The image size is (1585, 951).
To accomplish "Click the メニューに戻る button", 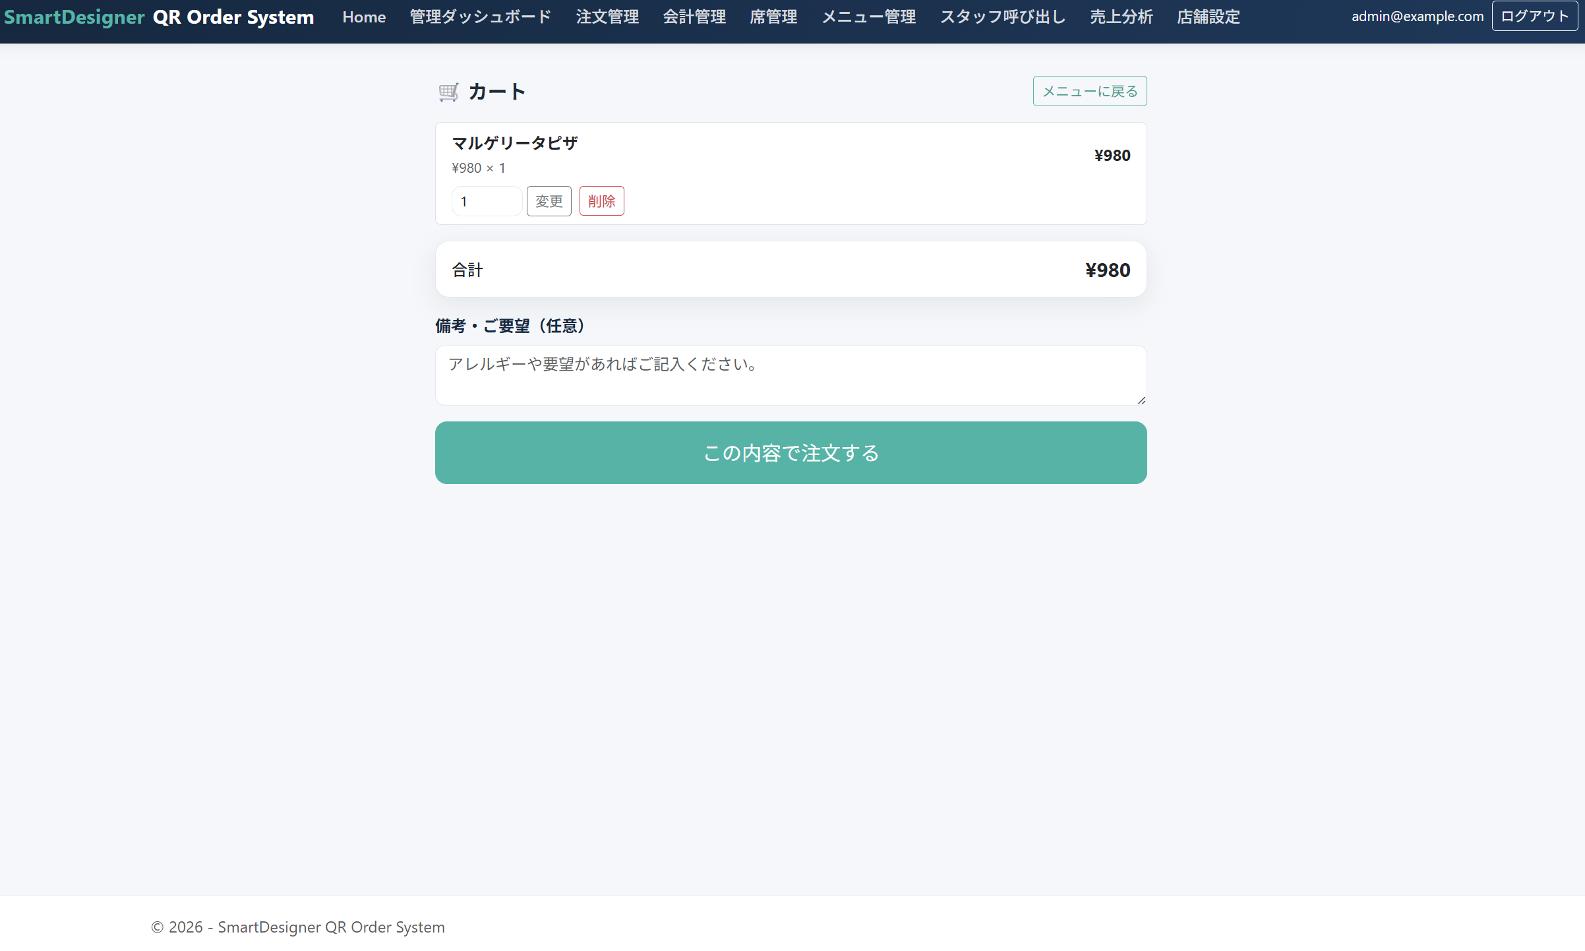I will click(x=1090, y=91).
